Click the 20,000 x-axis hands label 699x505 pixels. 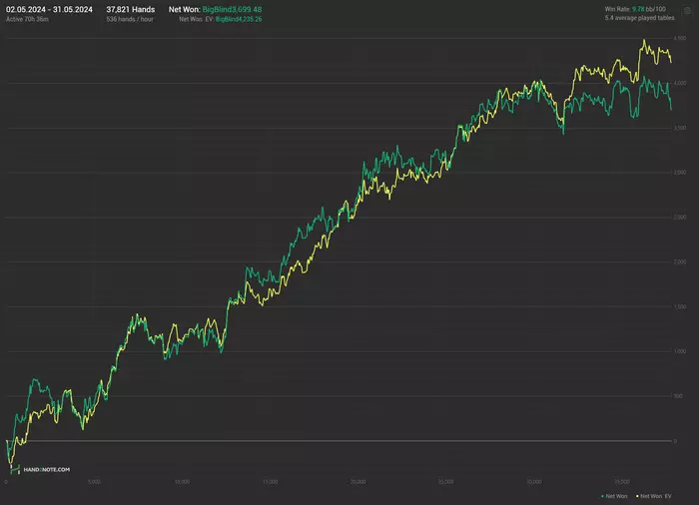357,482
